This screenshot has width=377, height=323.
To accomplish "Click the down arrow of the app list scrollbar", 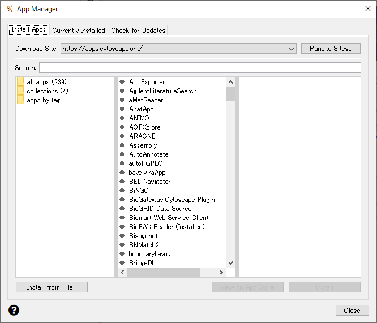I will (230, 263).
